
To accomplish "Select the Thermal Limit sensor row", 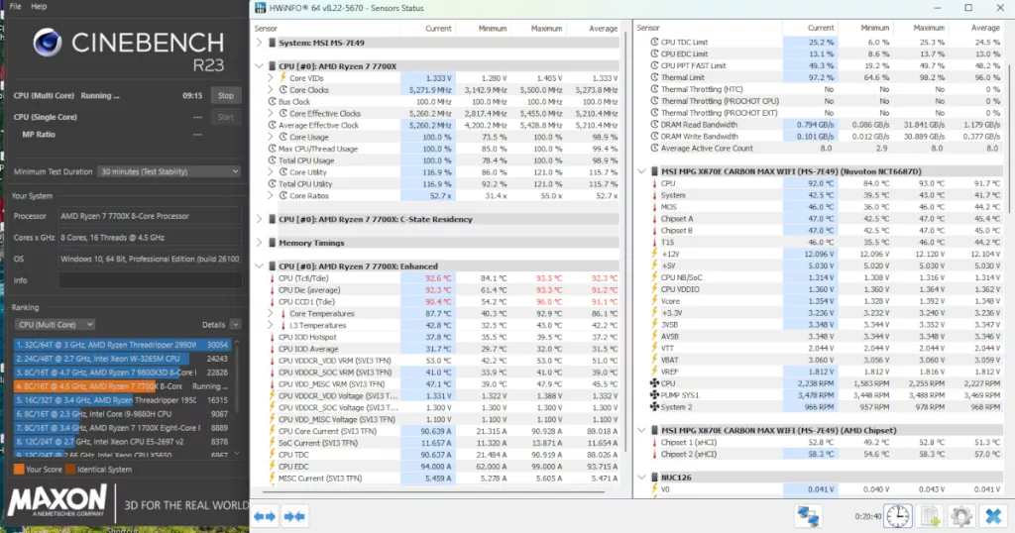I will 826,77.
